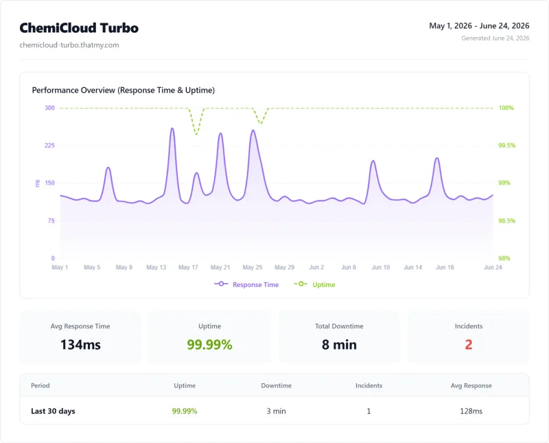The width and height of the screenshot is (549, 443).
Task: Click the Jun 10 x-axis label
Action: tap(381, 267)
